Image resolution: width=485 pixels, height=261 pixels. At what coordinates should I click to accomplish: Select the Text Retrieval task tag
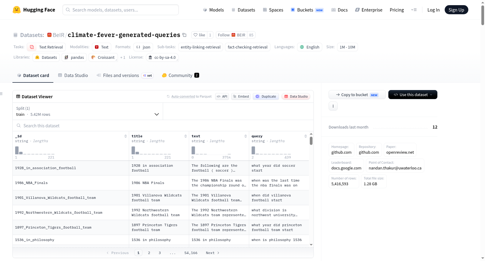click(x=46, y=47)
